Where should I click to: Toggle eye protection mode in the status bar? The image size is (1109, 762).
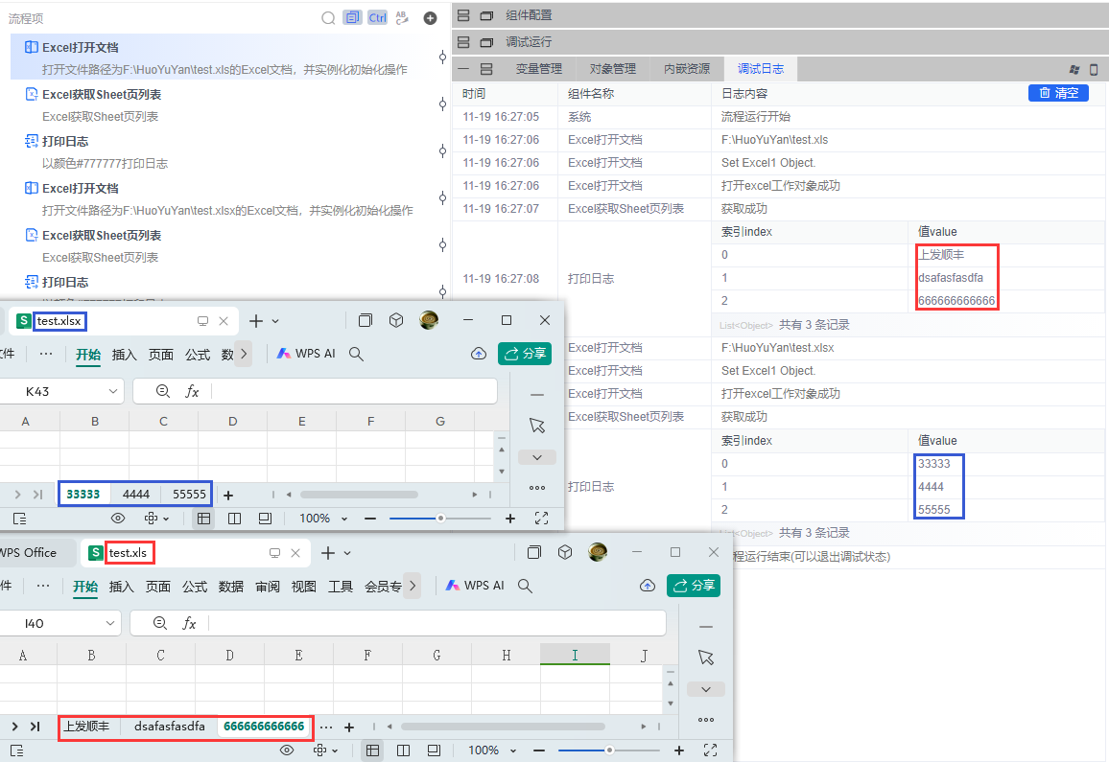(117, 518)
